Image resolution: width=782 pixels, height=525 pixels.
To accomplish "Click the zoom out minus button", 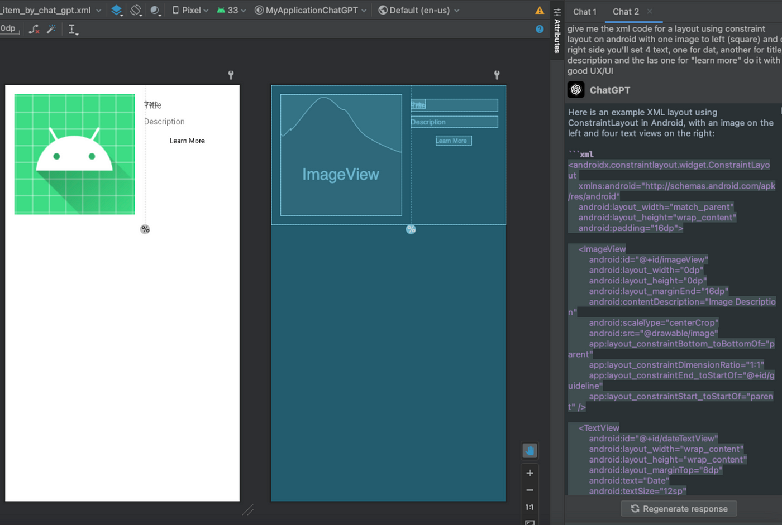I will point(530,490).
